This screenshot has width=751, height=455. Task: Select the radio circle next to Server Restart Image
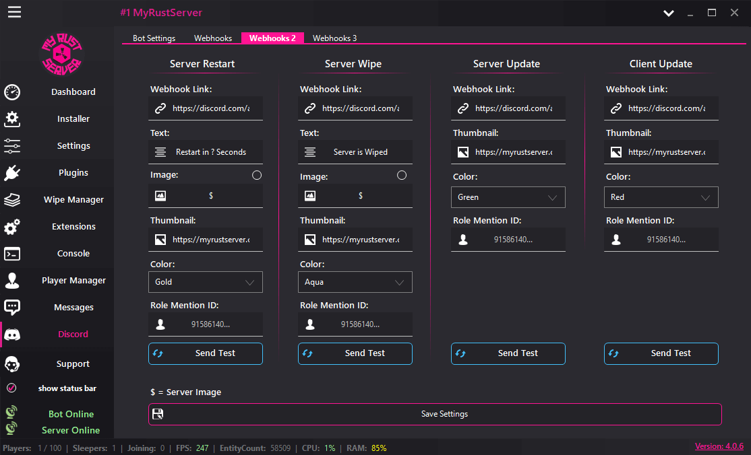point(257,174)
